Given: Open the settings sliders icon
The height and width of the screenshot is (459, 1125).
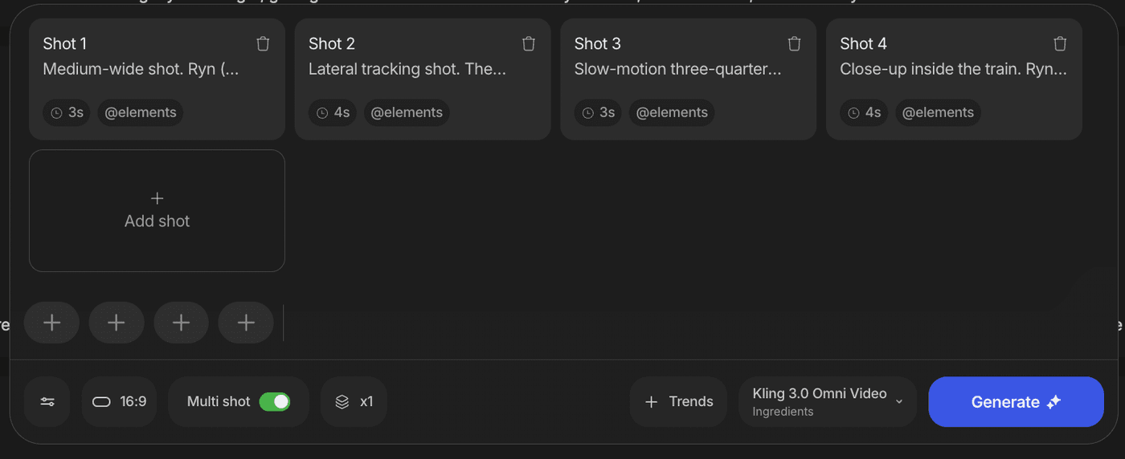Looking at the screenshot, I should (47, 402).
